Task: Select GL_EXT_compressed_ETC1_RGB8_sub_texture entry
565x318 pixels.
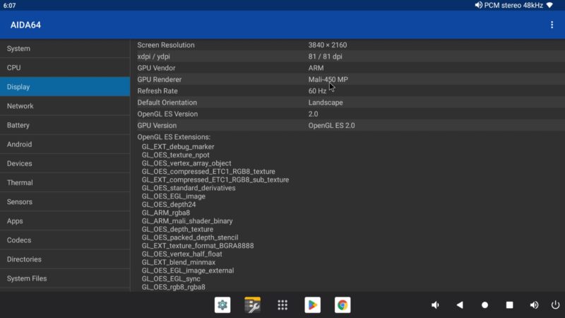Action: pyautogui.click(x=215, y=179)
